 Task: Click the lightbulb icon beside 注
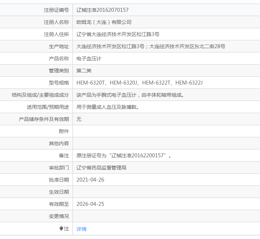click(x=61, y=229)
